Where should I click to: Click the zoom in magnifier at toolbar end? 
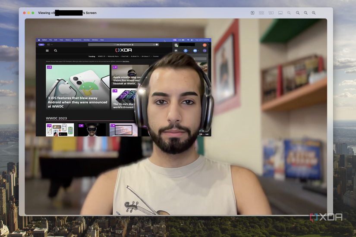tap(314, 13)
